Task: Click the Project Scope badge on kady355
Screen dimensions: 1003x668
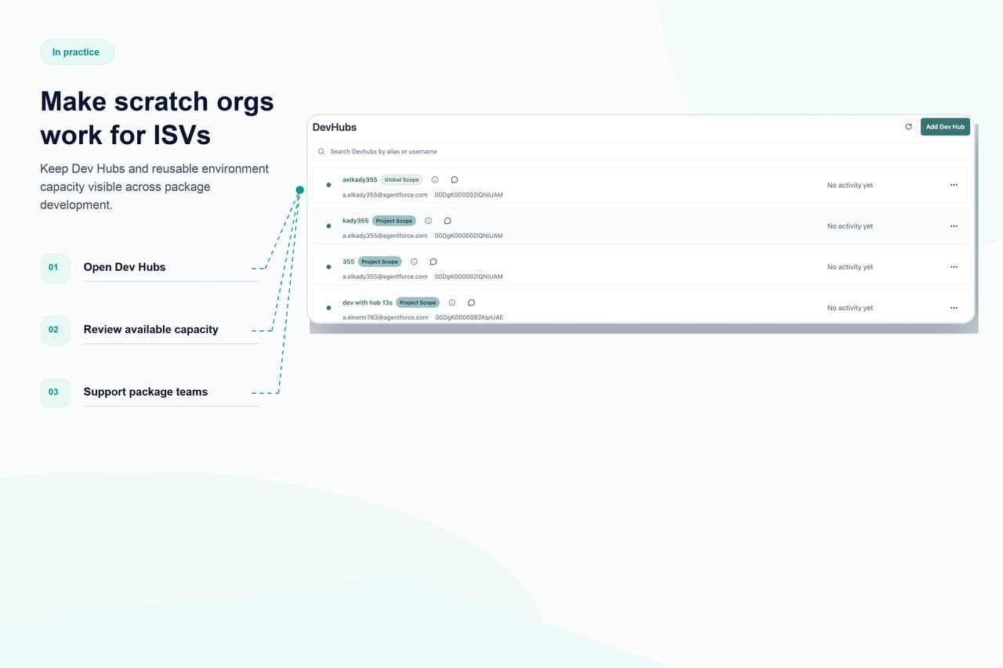Action: click(x=395, y=221)
